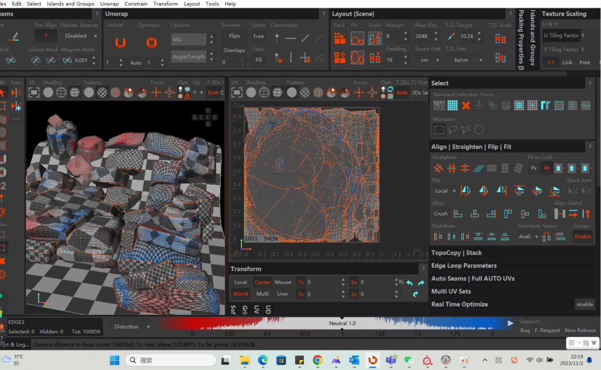The width and height of the screenshot is (601, 370).
Task: Click frame-all icon in 3D viewport toolbar
Action: [x=33, y=92]
